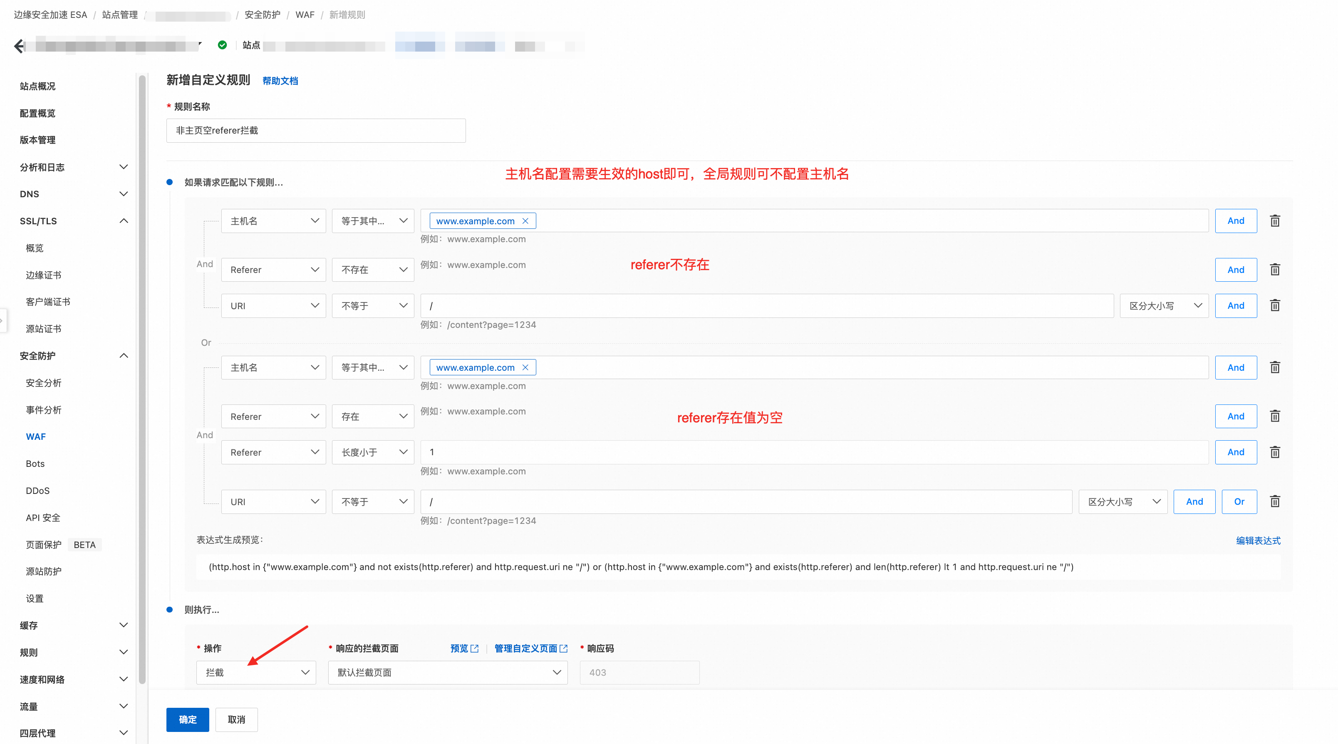
Task: Open first URI row 区分大小写 dropdown
Action: point(1164,305)
